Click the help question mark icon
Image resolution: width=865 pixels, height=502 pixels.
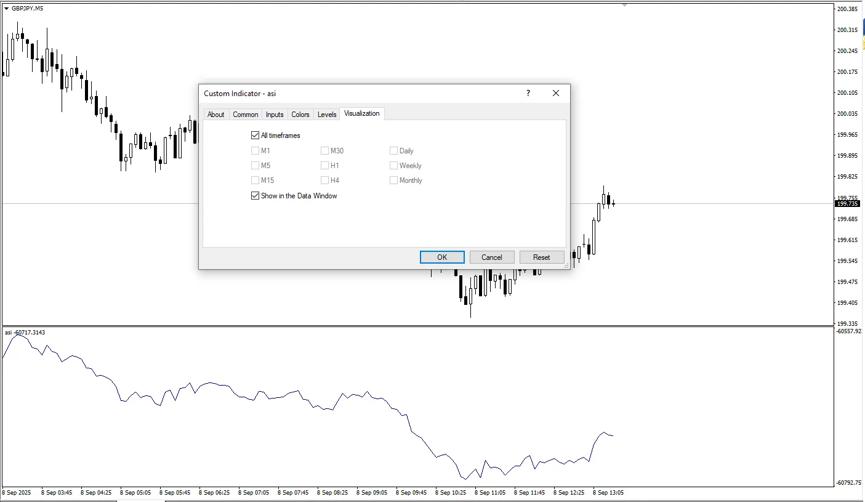pos(528,93)
